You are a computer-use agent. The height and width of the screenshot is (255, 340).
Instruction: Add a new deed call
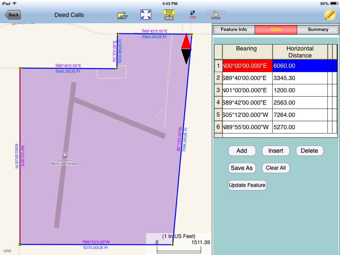tap(242, 151)
